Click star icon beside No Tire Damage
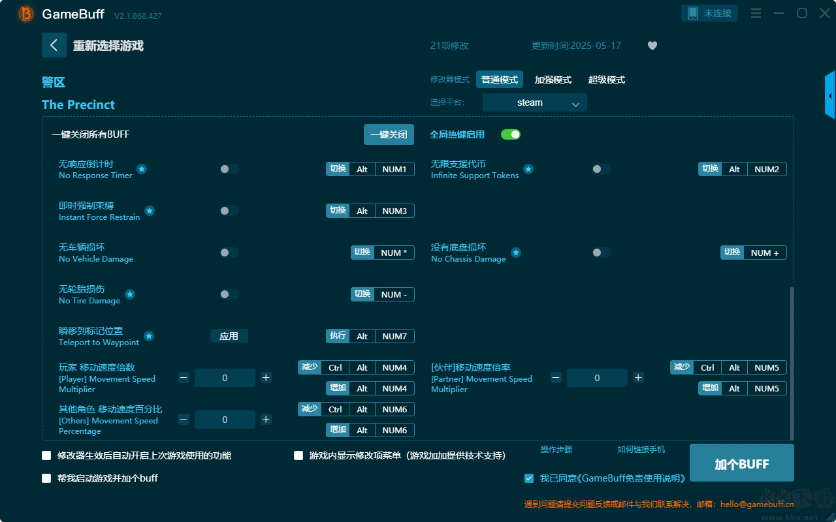Image resolution: width=836 pixels, height=522 pixels. (130, 294)
